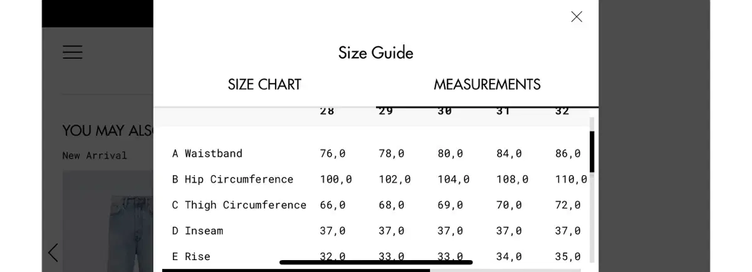Select the E Rise row label
752x272 pixels.
[191, 256]
